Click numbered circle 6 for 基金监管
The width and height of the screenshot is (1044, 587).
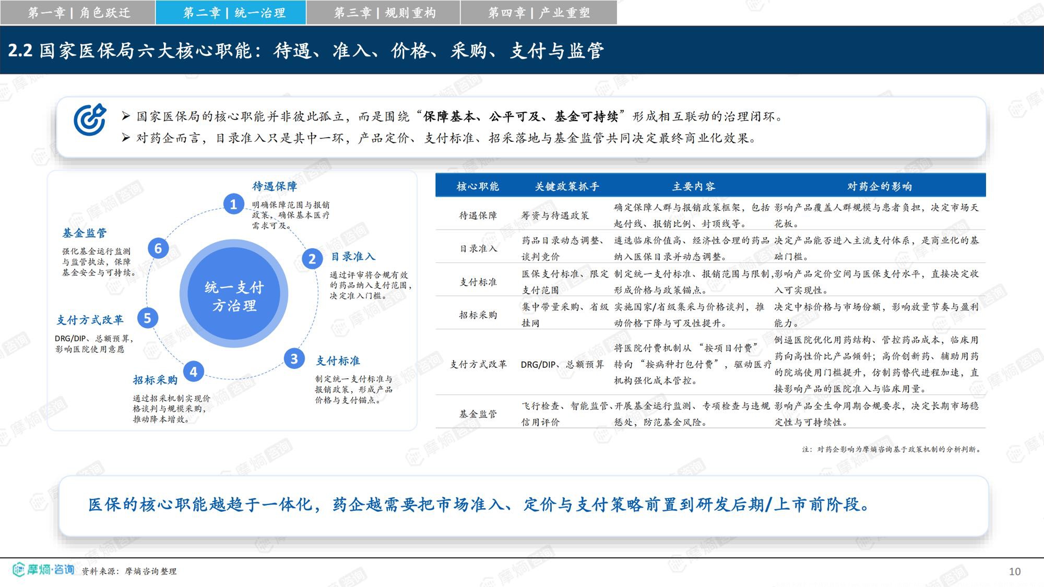(x=158, y=248)
